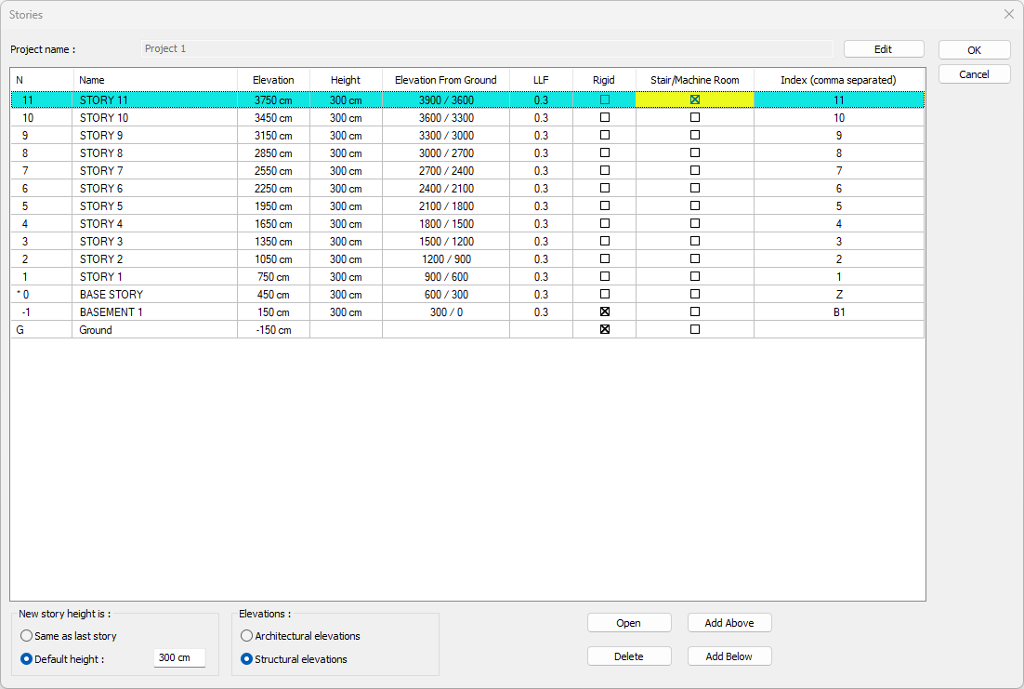The height and width of the screenshot is (689, 1024).
Task: Check Stair/Machine Room for STORY 10
Action: pyautogui.click(x=694, y=118)
